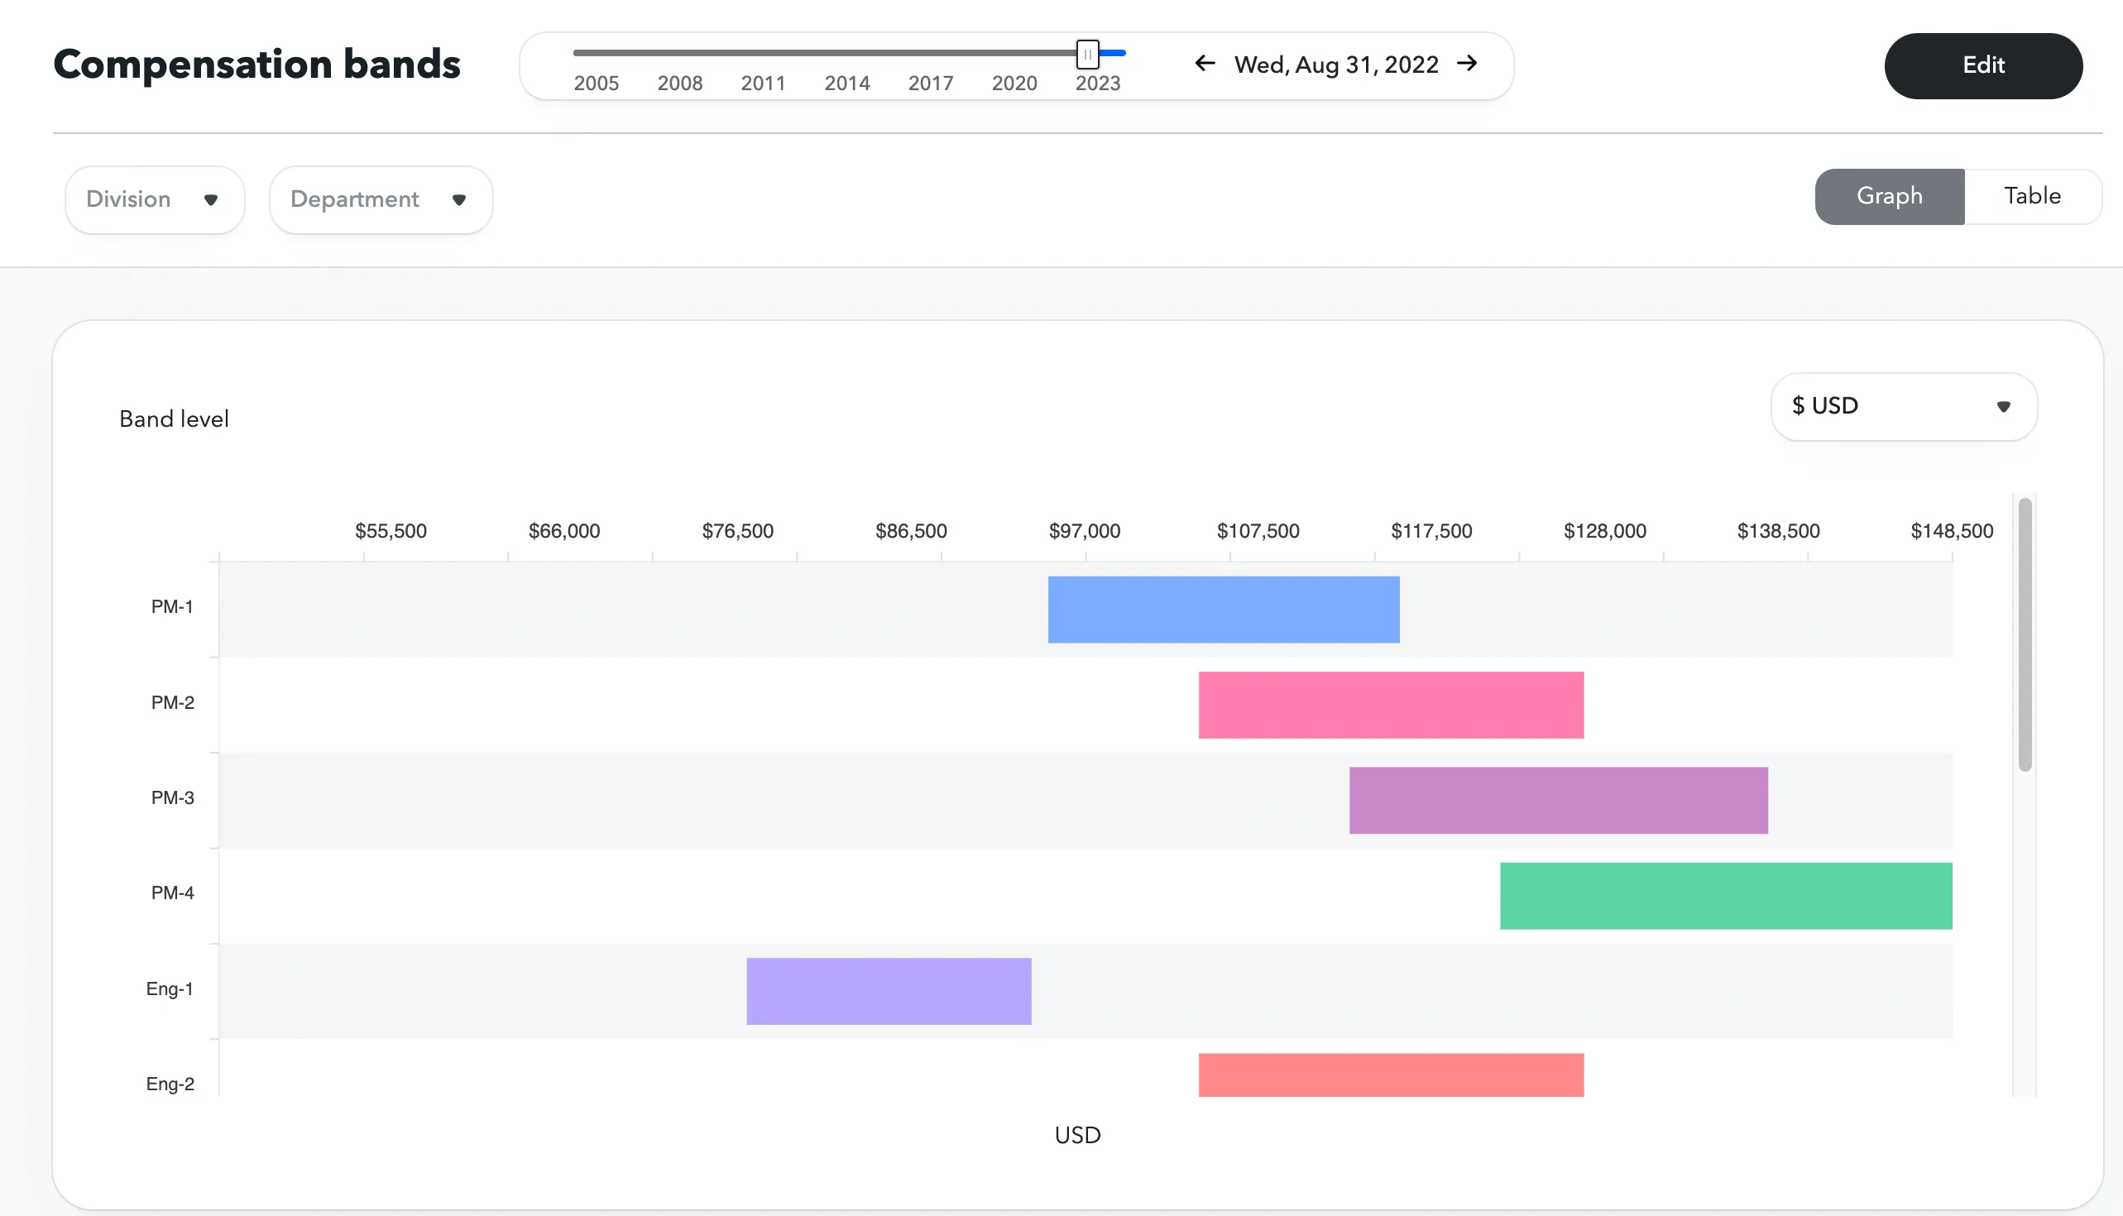Viewport: 2123px width, 1216px height.
Task: Switch to Table view
Action: click(x=2032, y=196)
